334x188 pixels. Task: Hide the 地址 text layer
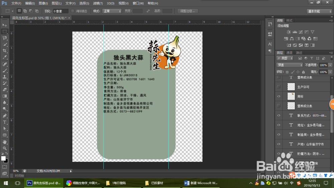point(279,125)
